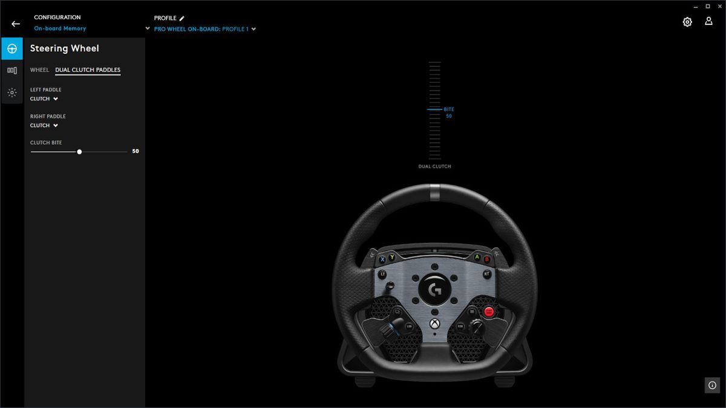Select the DUAL CLUTCH PADDLES tab
Viewport: 726px width, 408px height.
[x=87, y=70]
